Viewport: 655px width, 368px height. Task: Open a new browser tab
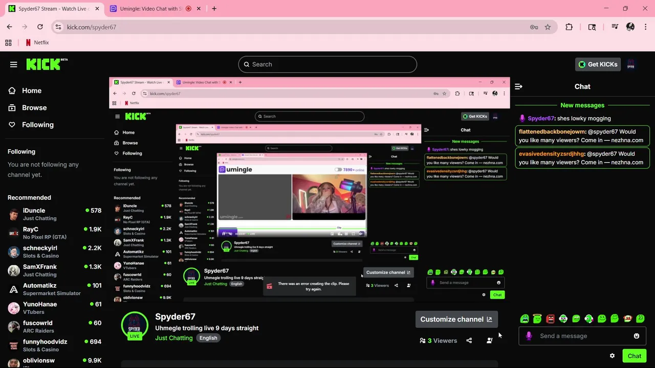(x=214, y=9)
